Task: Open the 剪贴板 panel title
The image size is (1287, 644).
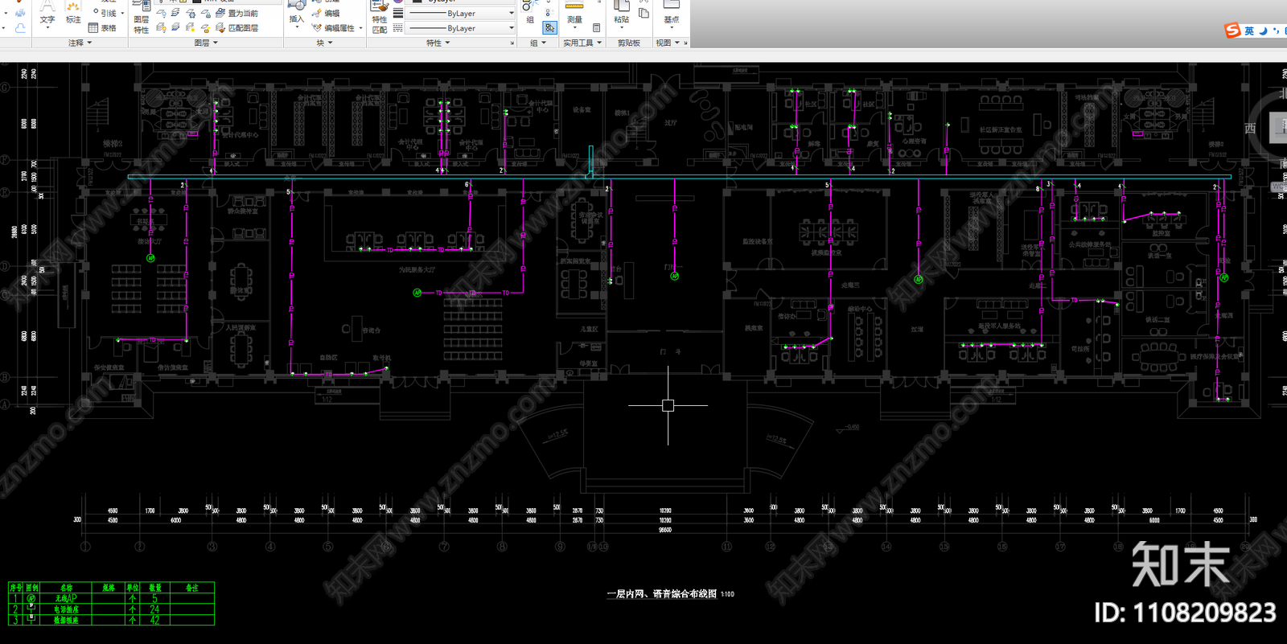Action: [x=629, y=43]
